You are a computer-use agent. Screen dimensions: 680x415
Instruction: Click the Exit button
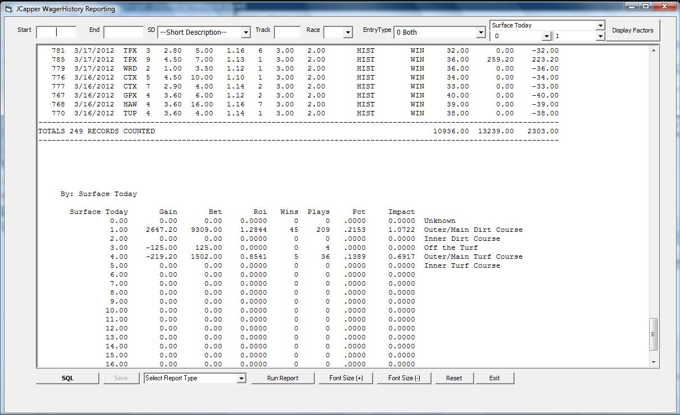494,378
